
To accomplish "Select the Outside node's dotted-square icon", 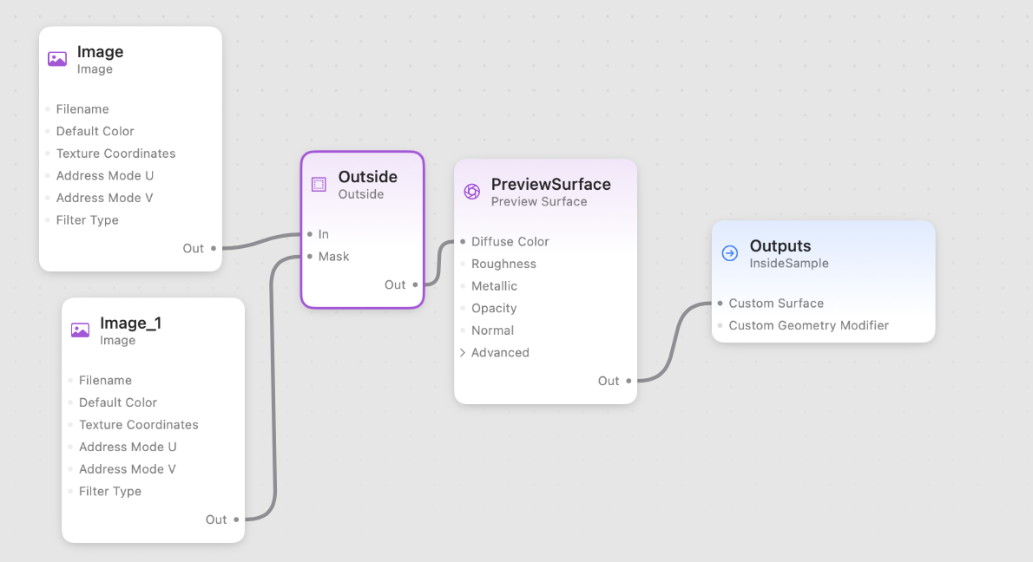I will [x=319, y=184].
